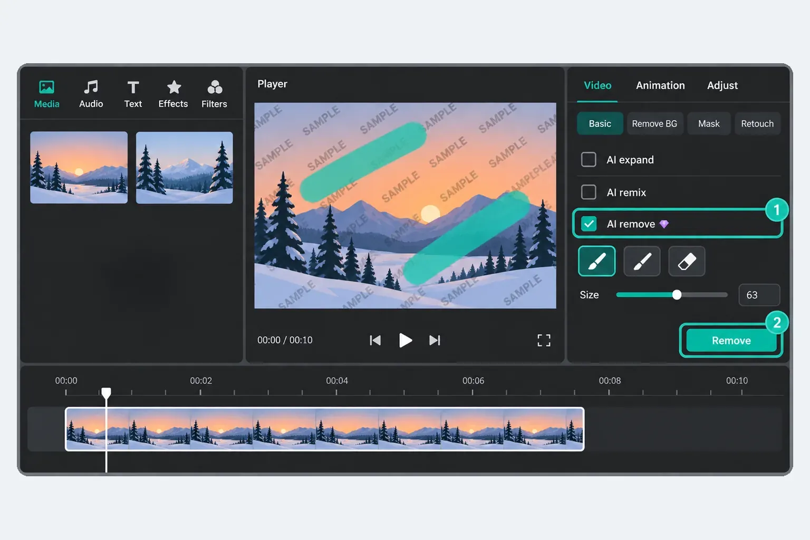Image resolution: width=810 pixels, height=540 pixels.
Task: Click the purple premium diamond icon
Action: [664, 224]
